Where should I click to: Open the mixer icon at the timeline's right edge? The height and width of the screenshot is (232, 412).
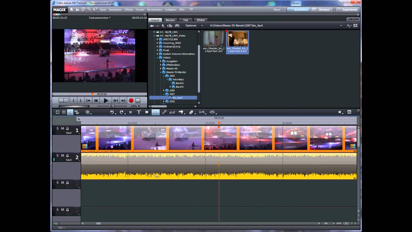click(x=349, y=112)
